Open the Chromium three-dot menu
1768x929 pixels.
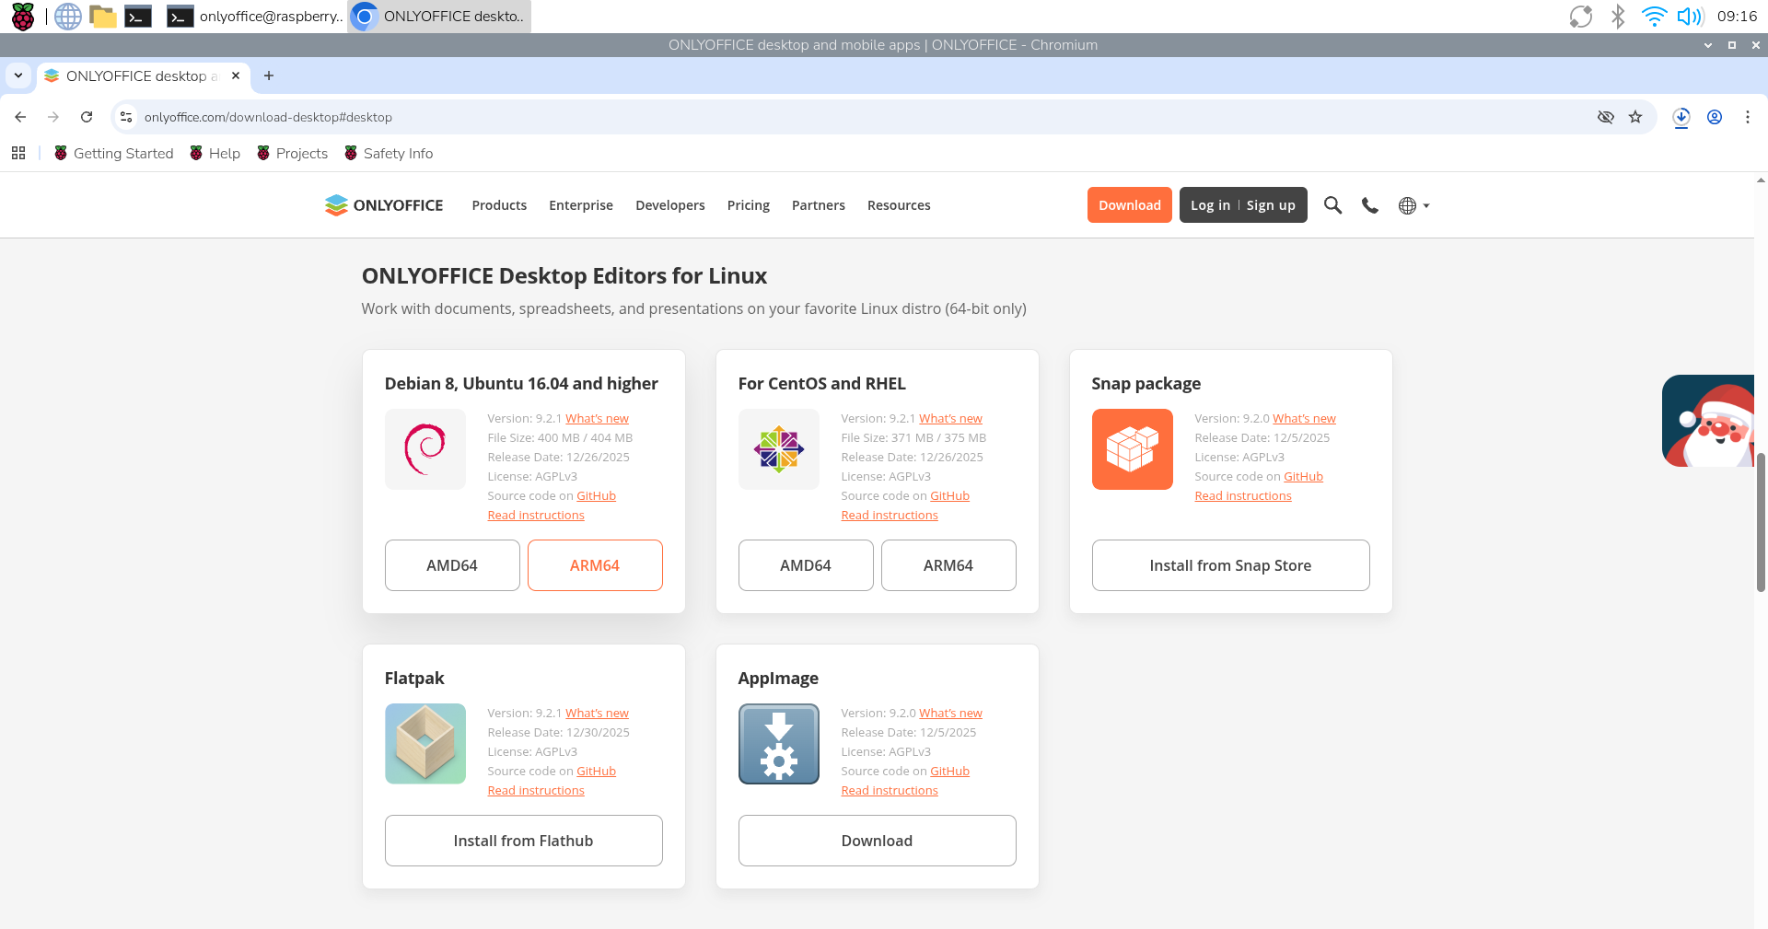click(x=1748, y=117)
